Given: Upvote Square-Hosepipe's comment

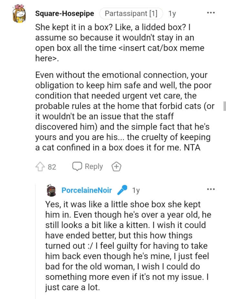Looking at the screenshot, I should click(x=41, y=167).
